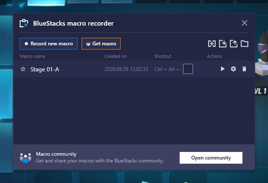Select the Stage 01-A macro name
The width and height of the screenshot is (268, 183).
click(x=45, y=69)
